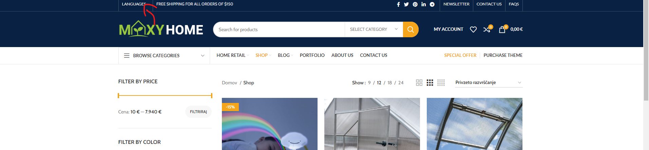Open the Telegram social icon
The image size is (649, 150).
[432, 4]
